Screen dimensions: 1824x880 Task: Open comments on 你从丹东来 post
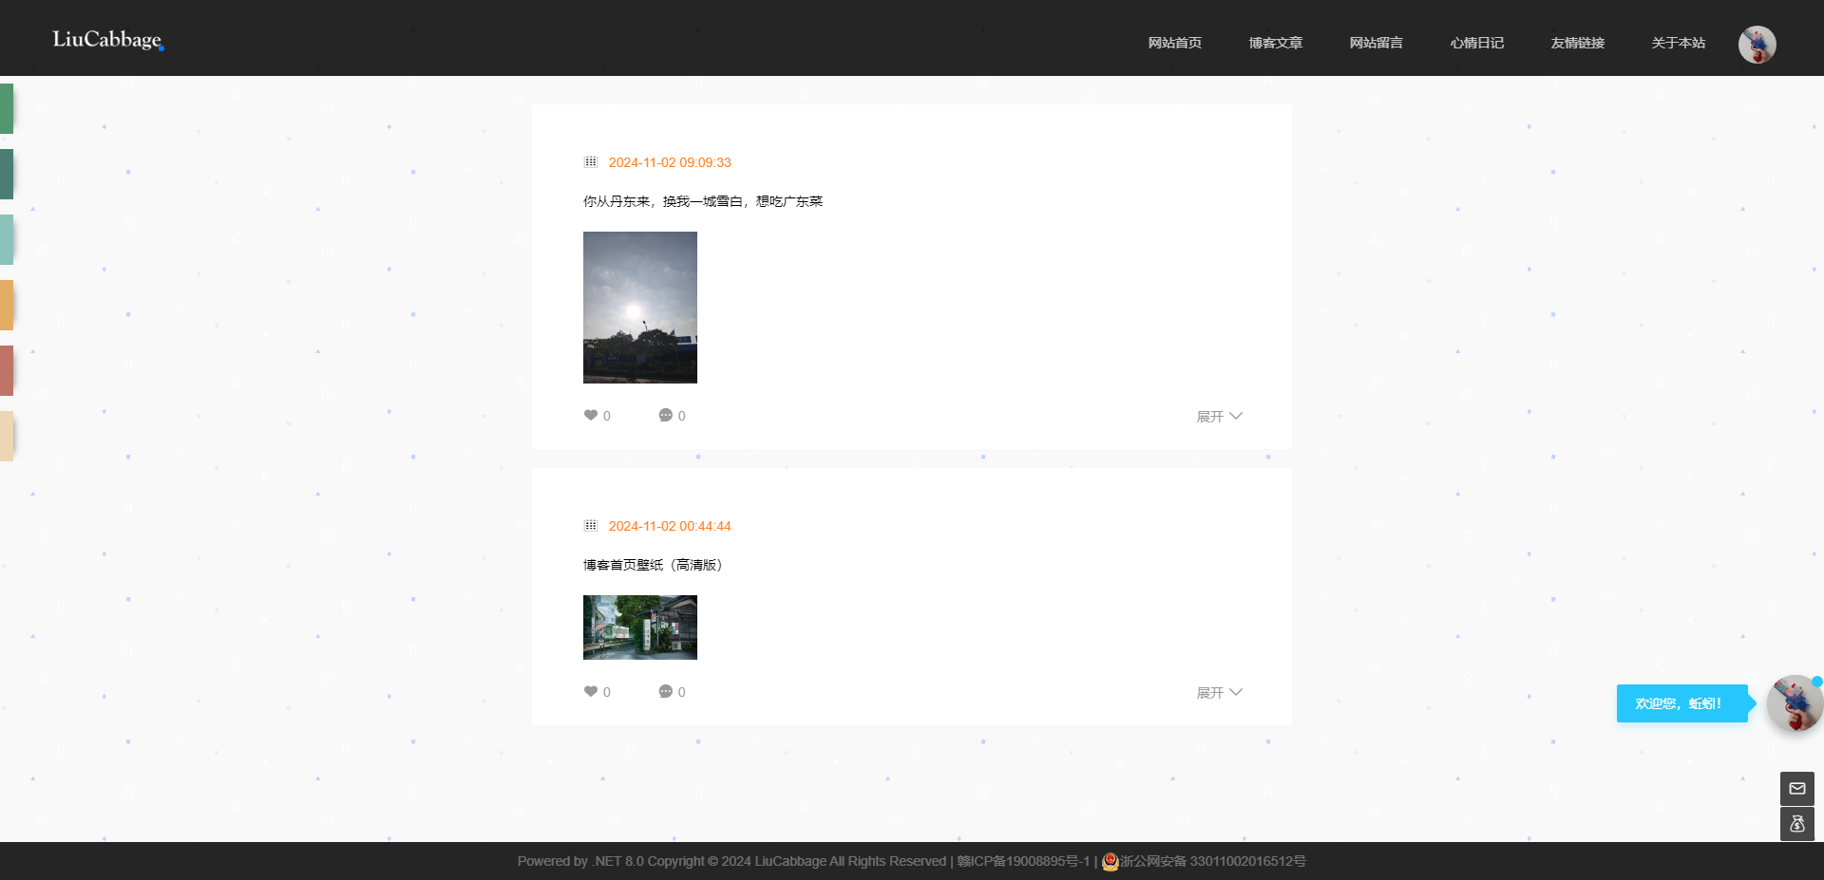click(672, 416)
